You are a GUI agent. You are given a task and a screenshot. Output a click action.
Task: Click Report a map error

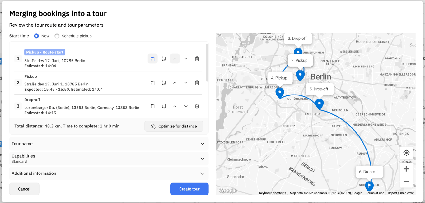click(x=401, y=193)
